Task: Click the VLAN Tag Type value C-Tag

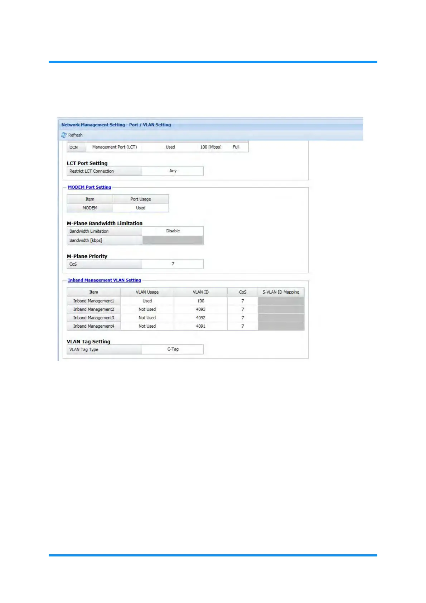Action: pos(173,349)
